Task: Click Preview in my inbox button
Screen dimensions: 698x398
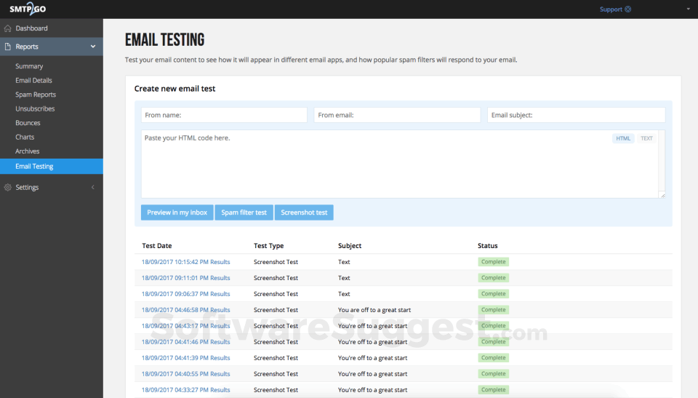Action: click(177, 212)
